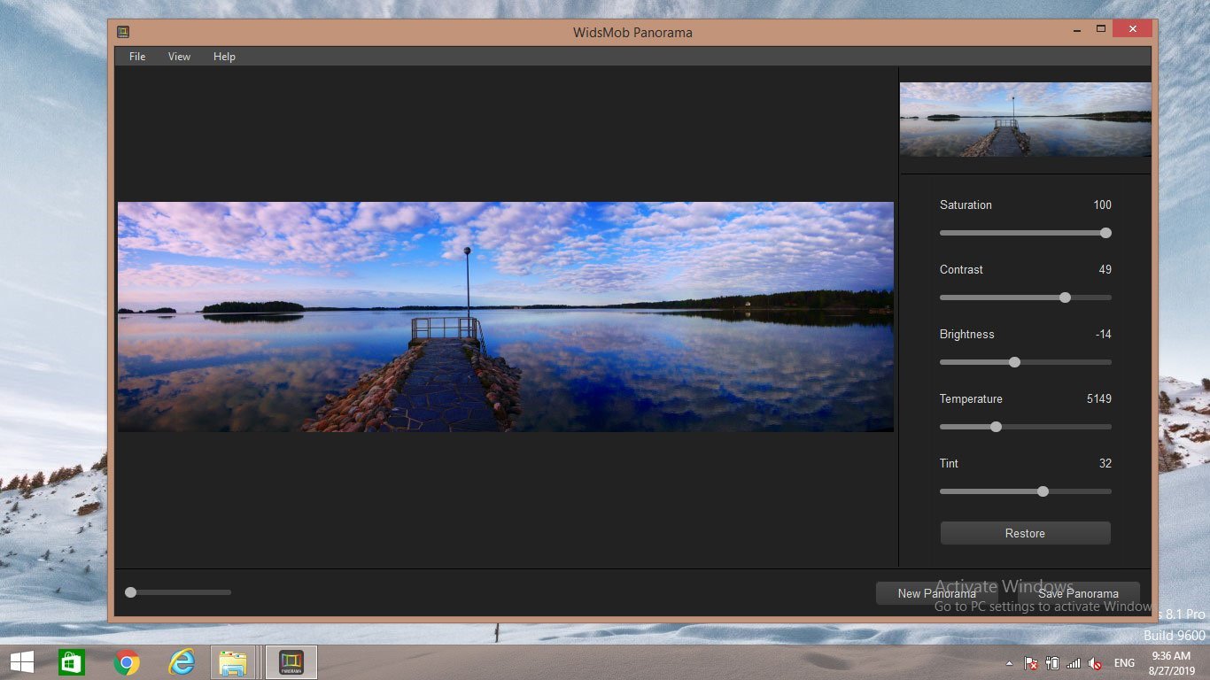Viewport: 1210px width, 680px height.
Task: Click the Contrast slider handle
Action: [1065, 297]
